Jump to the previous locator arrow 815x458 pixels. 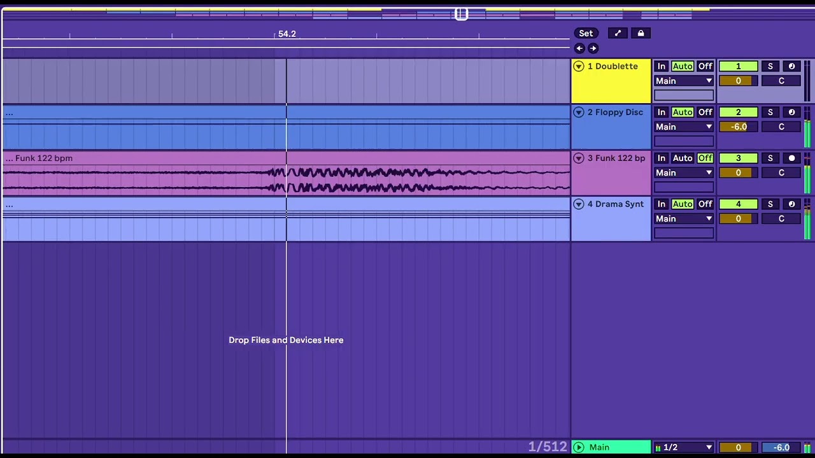[579, 48]
